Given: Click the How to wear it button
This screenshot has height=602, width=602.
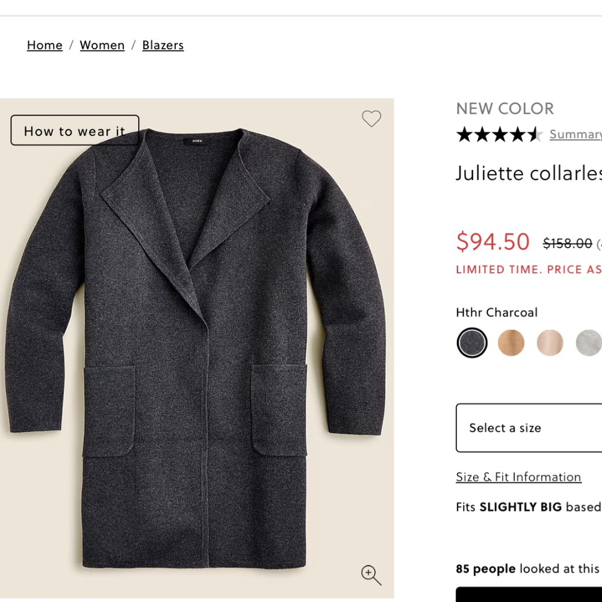Looking at the screenshot, I should [x=74, y=131].
